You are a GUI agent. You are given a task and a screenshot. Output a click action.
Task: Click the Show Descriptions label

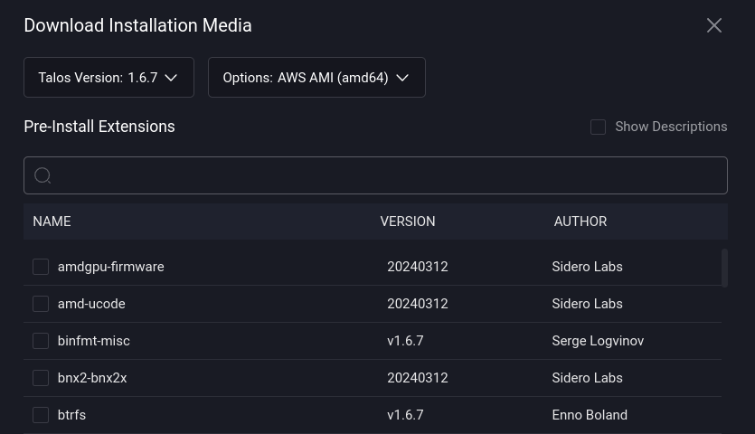[671, 127]
